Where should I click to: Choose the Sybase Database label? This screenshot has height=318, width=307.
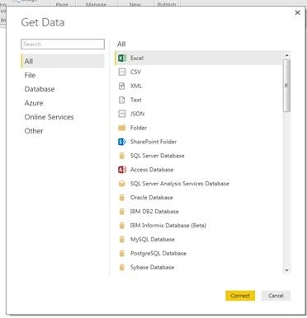tap(153, 267)
